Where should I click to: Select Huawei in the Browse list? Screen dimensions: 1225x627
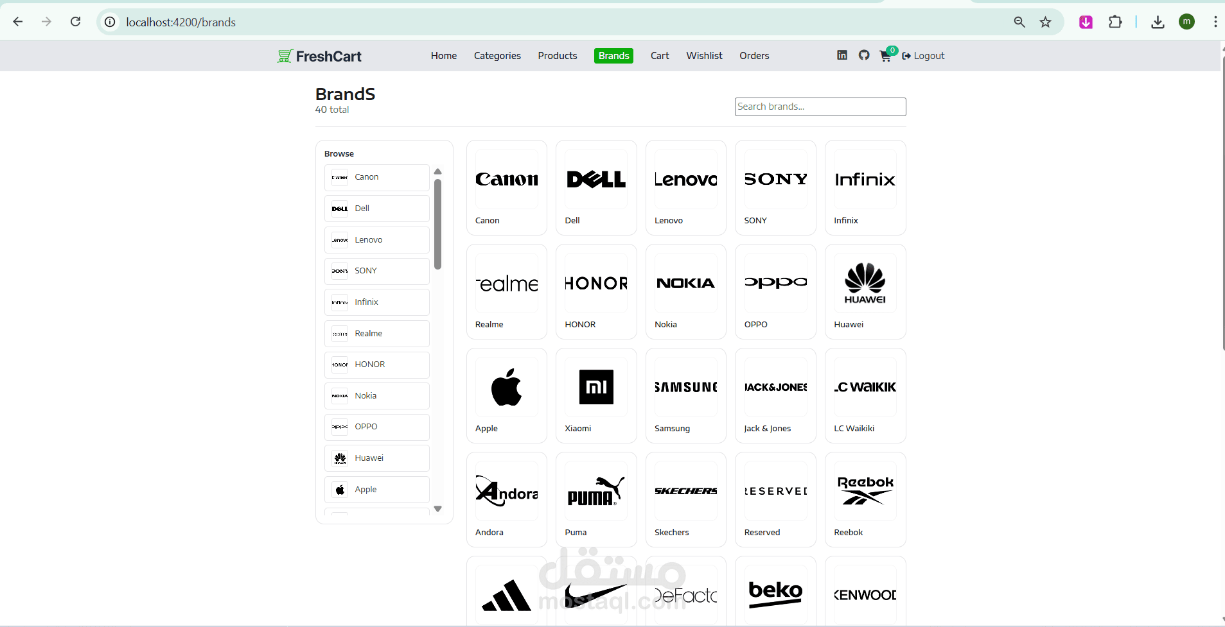click(377, 458)
